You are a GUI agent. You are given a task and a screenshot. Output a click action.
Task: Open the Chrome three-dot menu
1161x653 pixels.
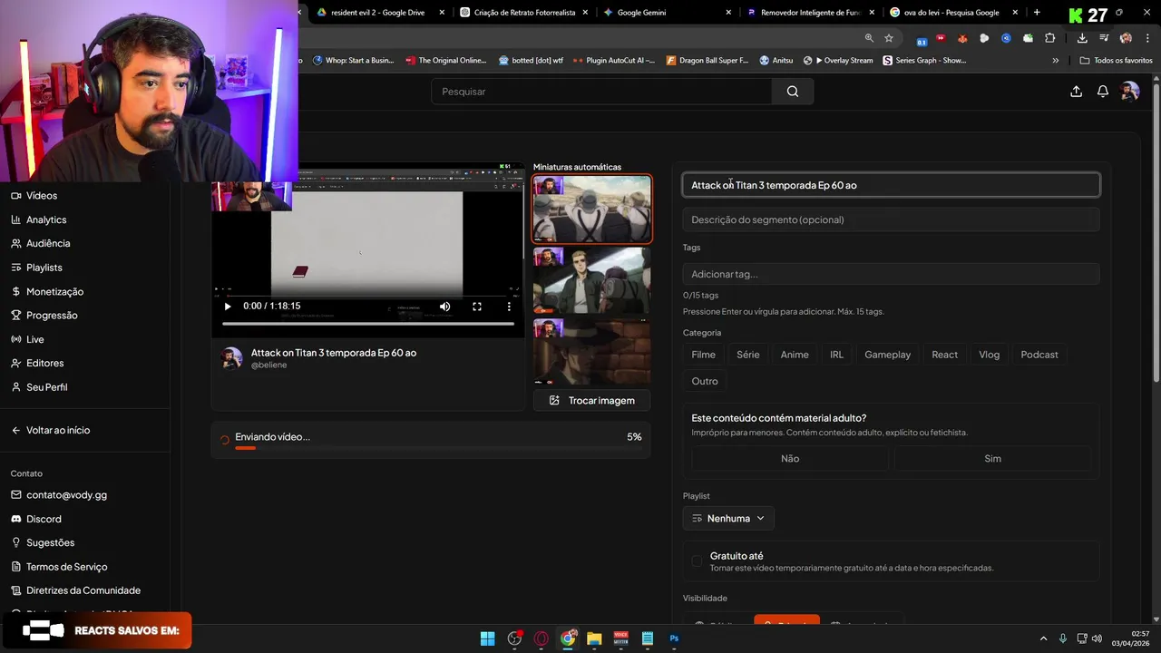click(x=1146, y=38)
